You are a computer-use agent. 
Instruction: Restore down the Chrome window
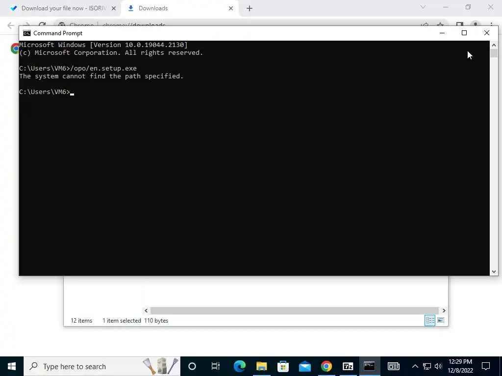(x=468, y=7)
